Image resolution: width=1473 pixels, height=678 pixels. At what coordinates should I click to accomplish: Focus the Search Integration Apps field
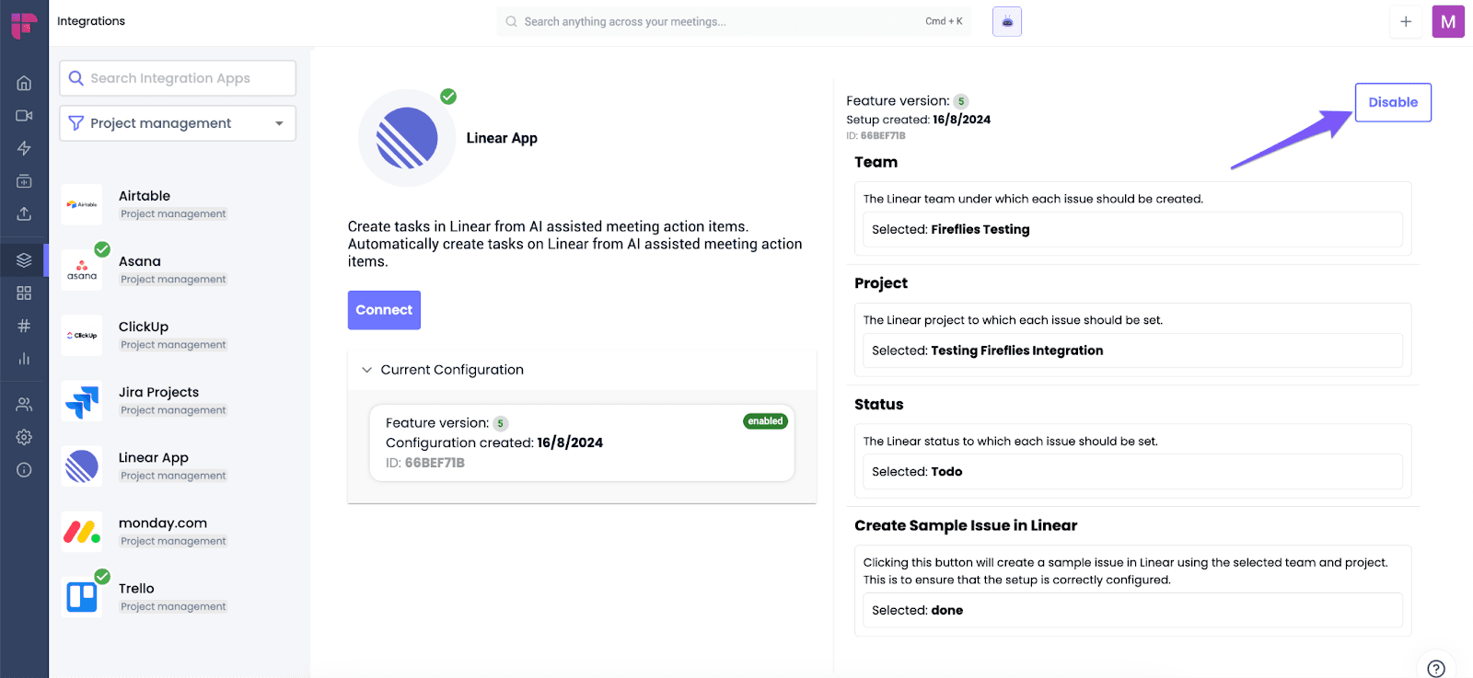178,78
